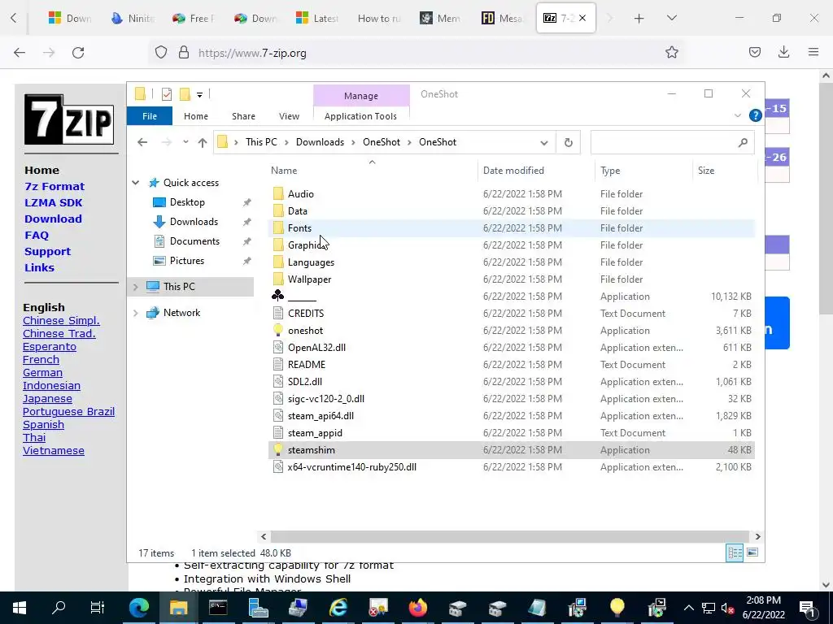Select Desktop in Quick access

187,202
